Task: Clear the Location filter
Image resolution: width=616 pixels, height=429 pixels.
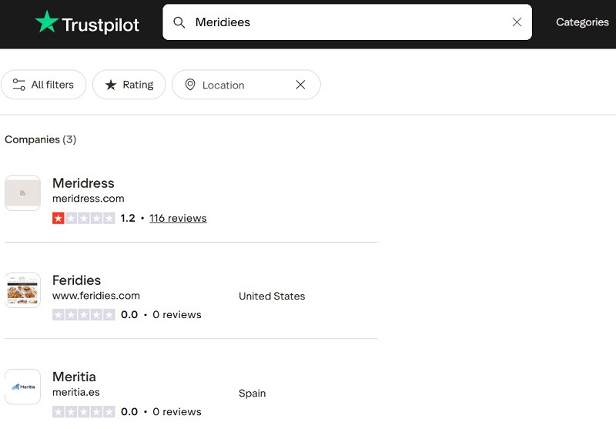Action: tap(300, 85)
